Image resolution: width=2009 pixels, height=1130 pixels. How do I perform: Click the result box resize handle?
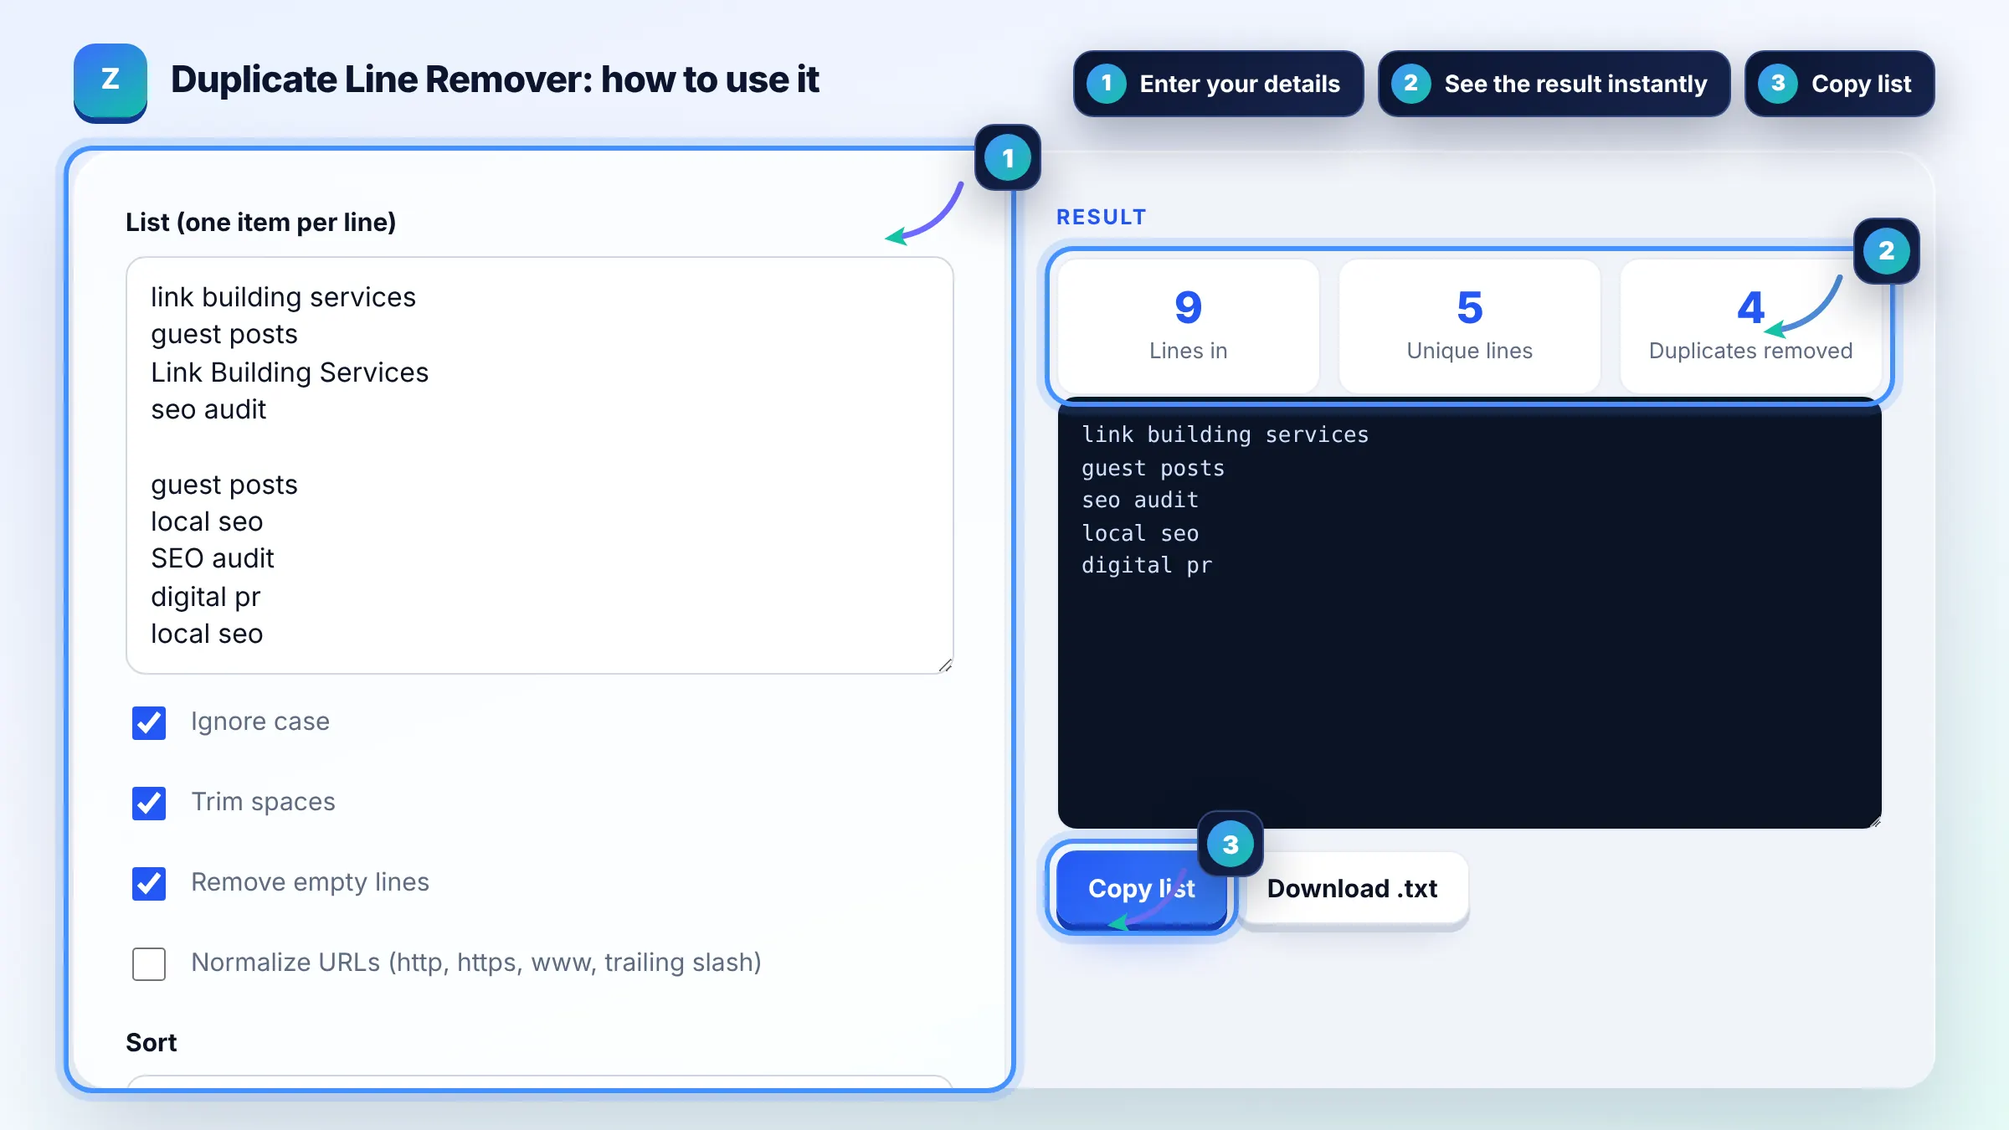tap(1875, 822)
